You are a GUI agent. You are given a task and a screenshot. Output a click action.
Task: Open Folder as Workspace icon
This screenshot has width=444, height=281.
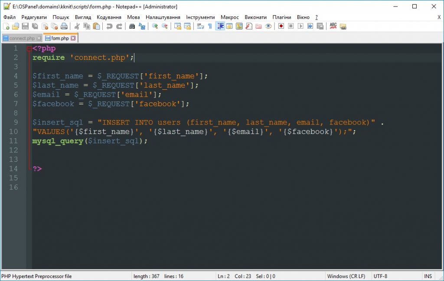(258, 26)
